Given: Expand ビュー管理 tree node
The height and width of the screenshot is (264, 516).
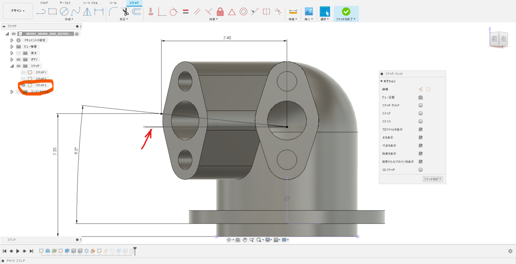Looking at the screenshot, I should 12,46.
